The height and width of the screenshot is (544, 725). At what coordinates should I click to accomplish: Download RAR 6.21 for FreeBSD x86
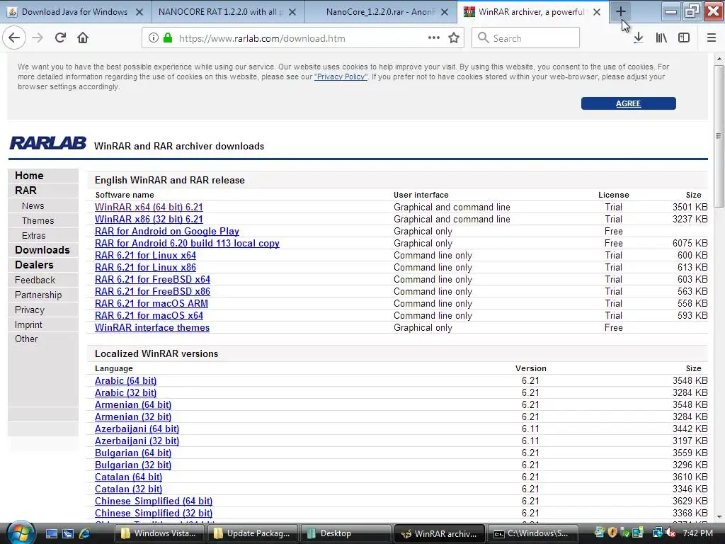[x=153, y=291]
